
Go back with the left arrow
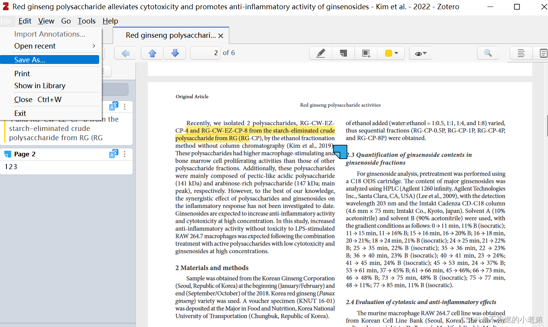pyautogui.click(x=125, y=53)
